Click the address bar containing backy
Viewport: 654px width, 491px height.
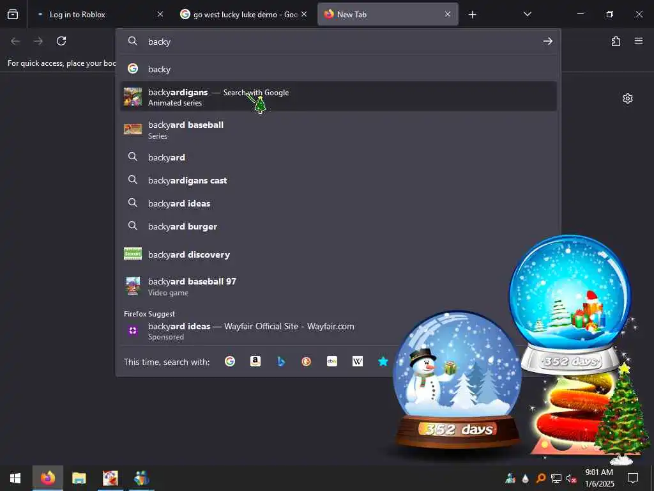tap(338, 42)
